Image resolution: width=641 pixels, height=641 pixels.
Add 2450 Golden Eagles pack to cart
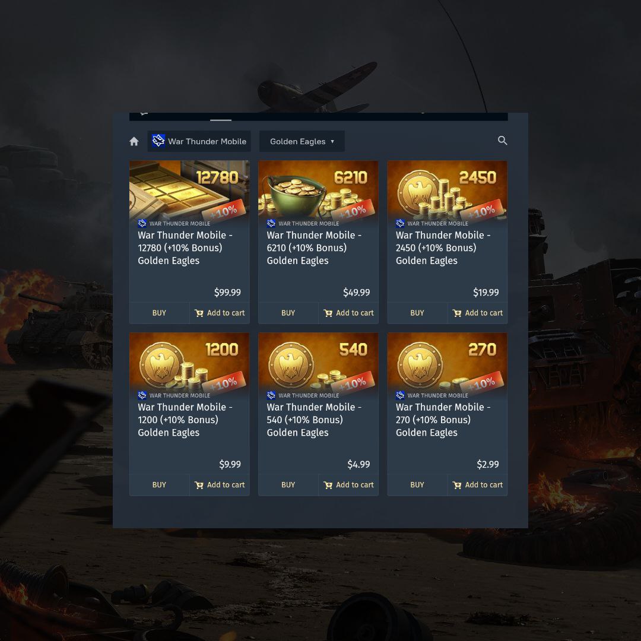[477, 313]
